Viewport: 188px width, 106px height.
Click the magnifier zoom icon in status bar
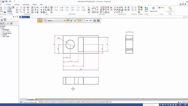coord(165,105)
